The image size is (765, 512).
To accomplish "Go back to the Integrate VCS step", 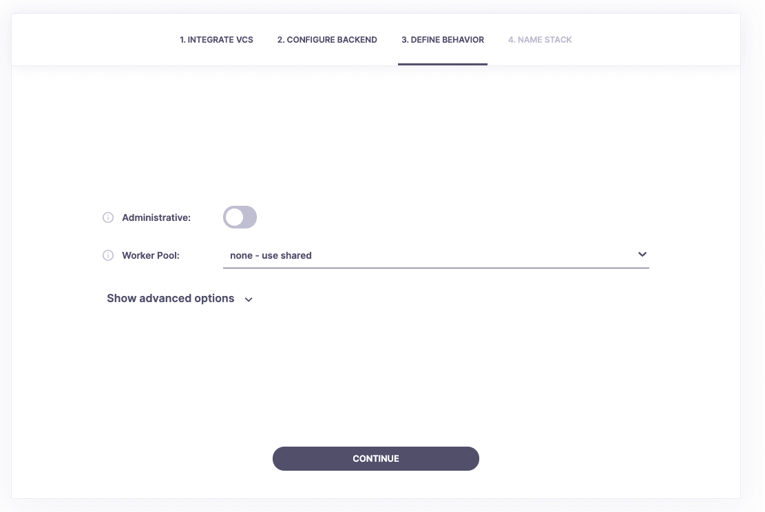I will [216, 39].
